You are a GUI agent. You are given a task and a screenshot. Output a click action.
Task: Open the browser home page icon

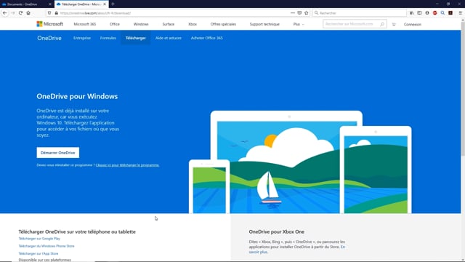point(28,13)
